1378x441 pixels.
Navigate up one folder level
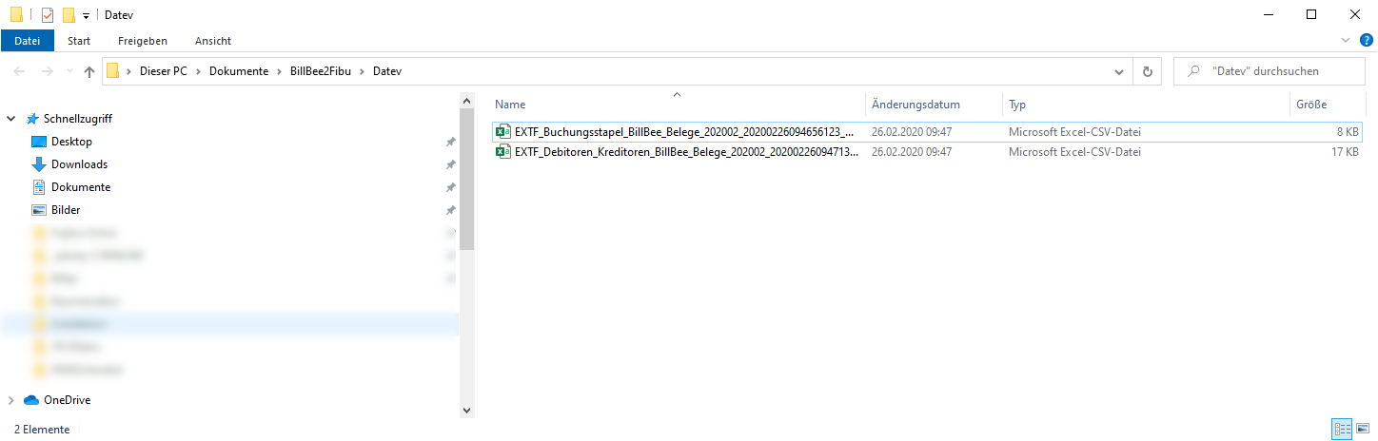(x=89, y=71)
